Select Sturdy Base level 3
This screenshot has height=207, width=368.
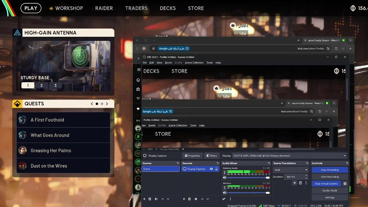click(x=55, y=85)
